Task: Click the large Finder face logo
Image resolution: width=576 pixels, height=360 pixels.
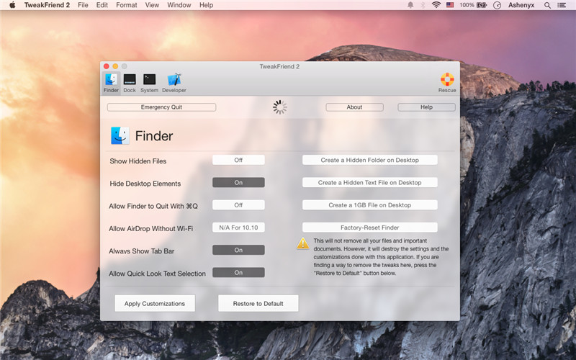Action: [120, 135]
